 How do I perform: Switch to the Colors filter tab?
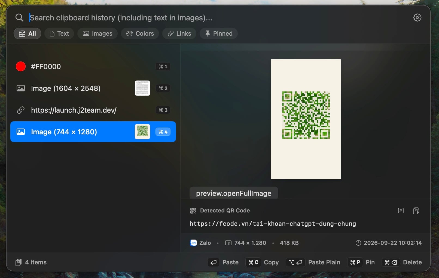point(140,33)
